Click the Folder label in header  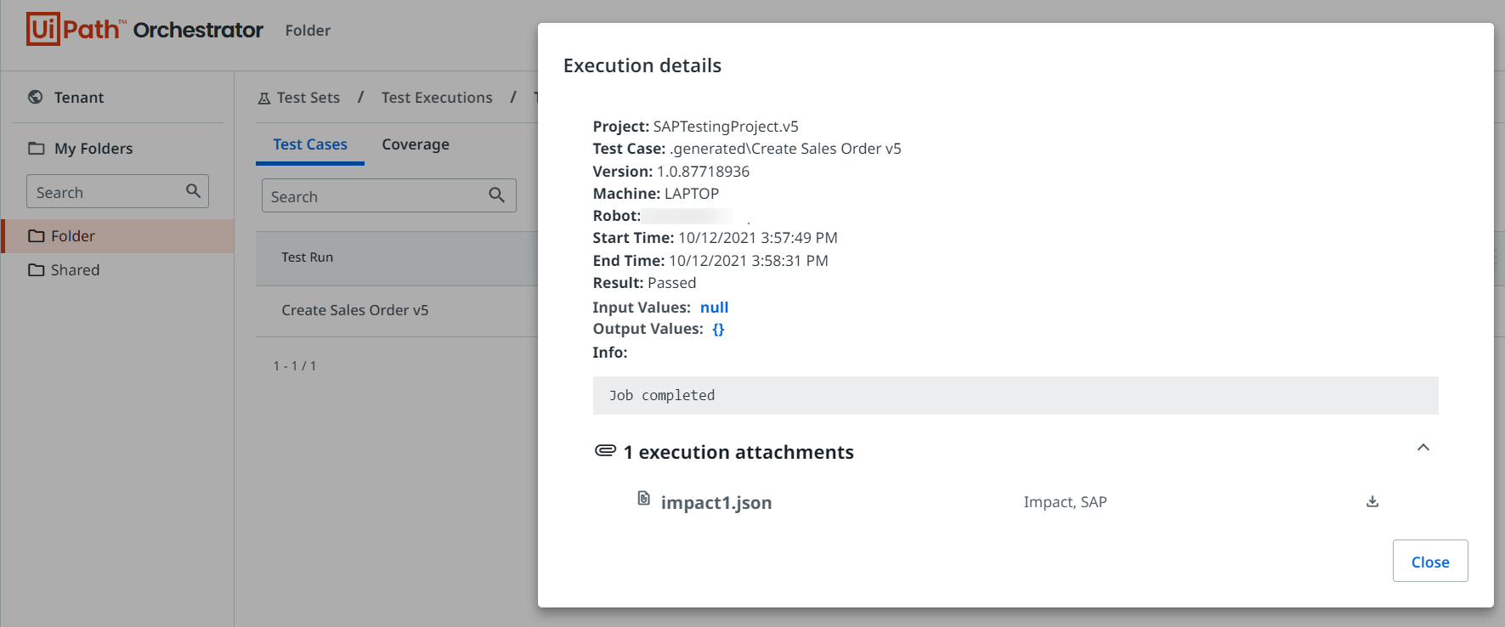point(308,31)
